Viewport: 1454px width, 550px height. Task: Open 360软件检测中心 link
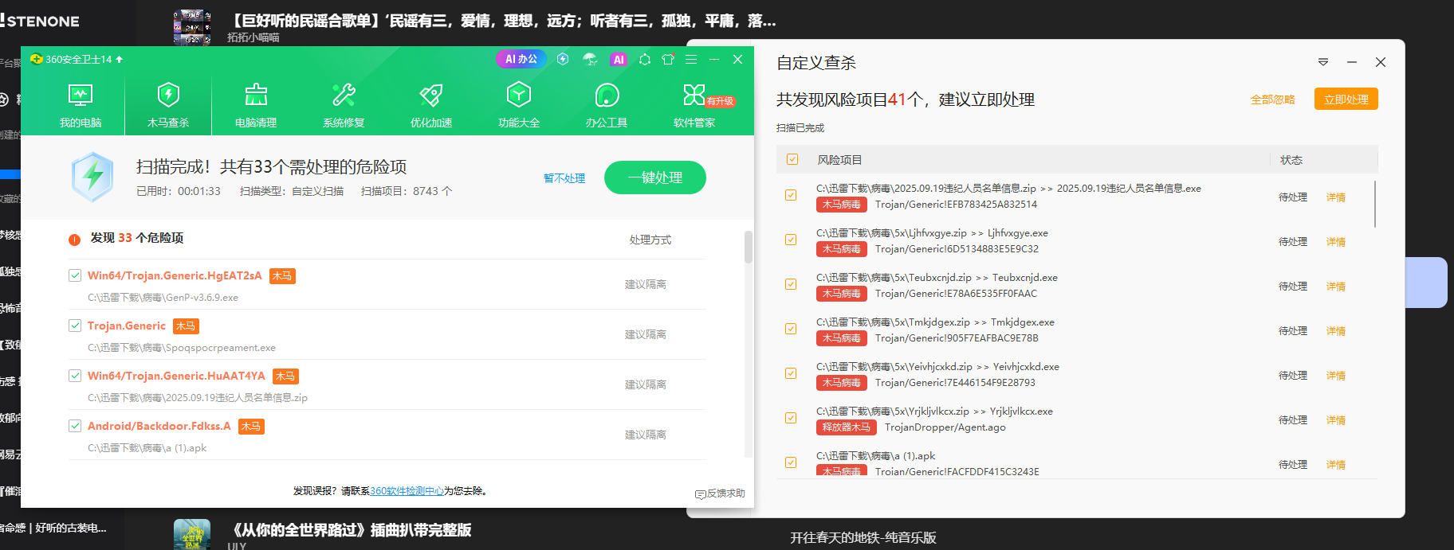[x=407, y=491]
